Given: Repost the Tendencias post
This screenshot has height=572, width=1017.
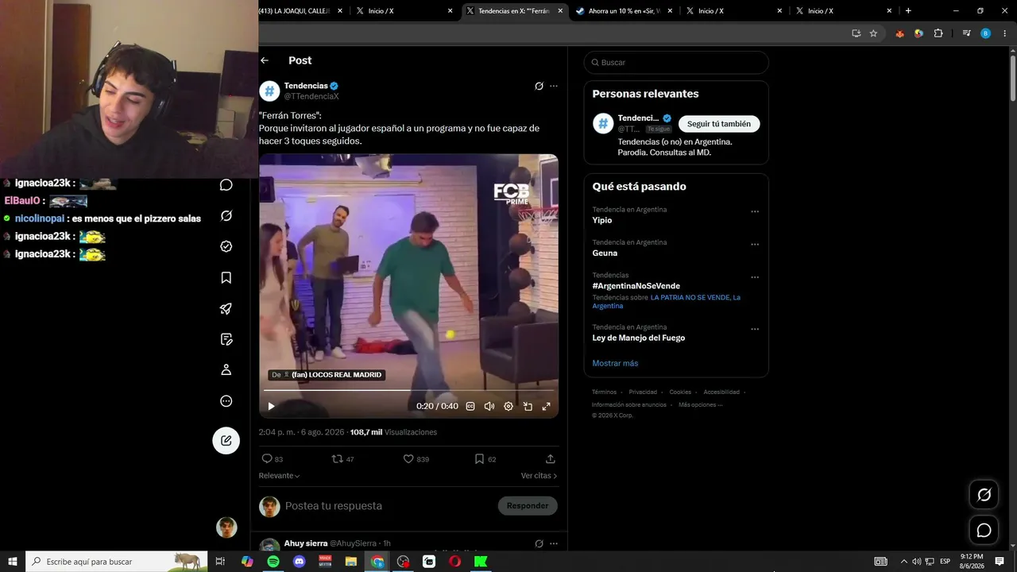Looking at the screenshot, I should point(337,458).
